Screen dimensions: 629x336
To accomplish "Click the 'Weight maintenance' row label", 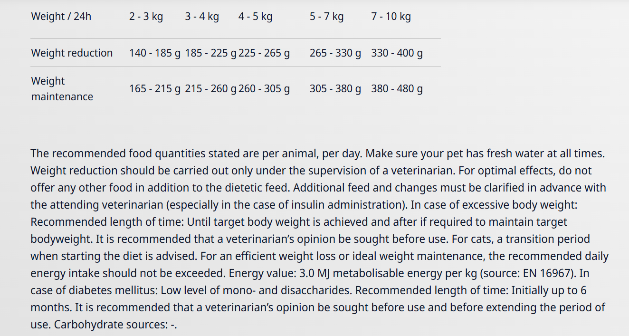I will click(62, 89).
